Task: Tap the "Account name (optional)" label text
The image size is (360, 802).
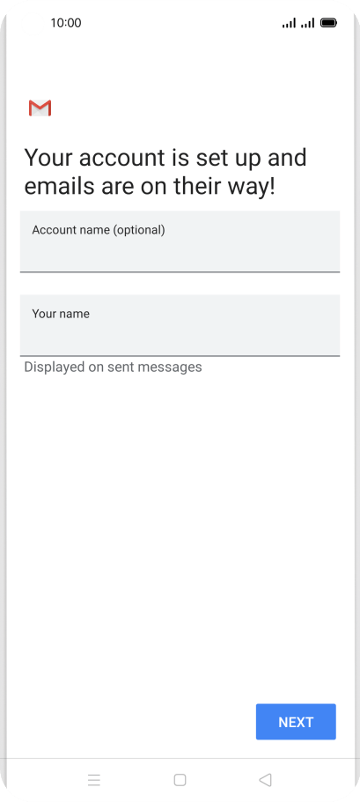Action: tap(99, 230)
